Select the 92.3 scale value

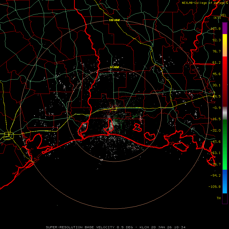[x=217, y=40]
